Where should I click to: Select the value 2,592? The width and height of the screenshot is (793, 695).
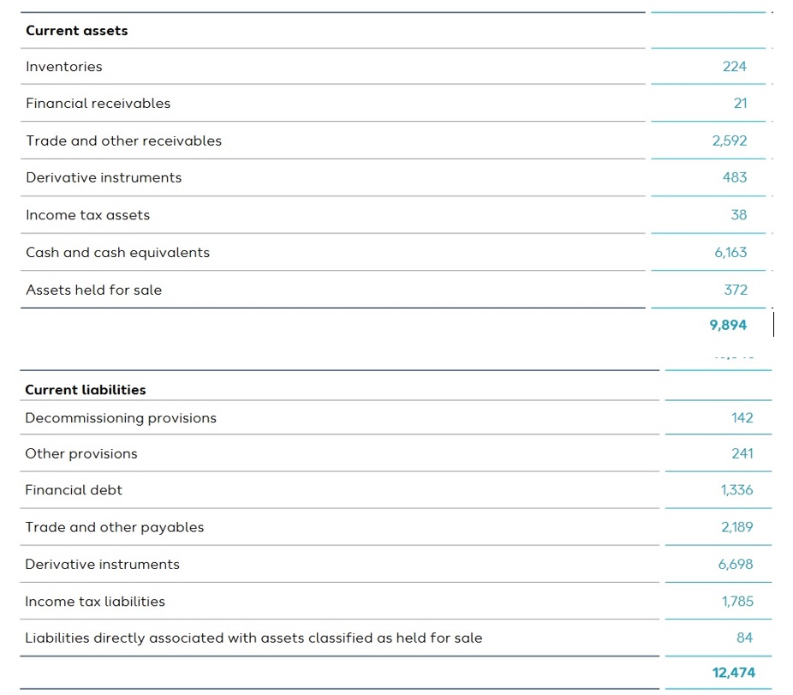730,141
